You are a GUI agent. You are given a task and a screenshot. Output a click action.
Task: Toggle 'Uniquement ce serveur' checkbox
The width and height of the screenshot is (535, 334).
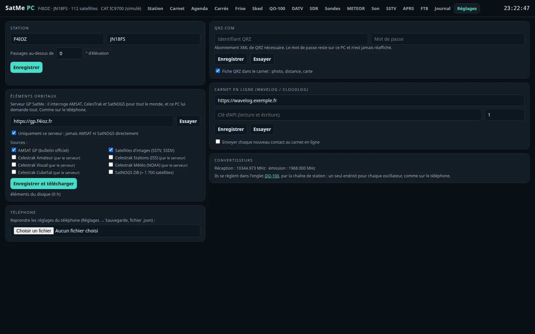[x=14, y=133]
